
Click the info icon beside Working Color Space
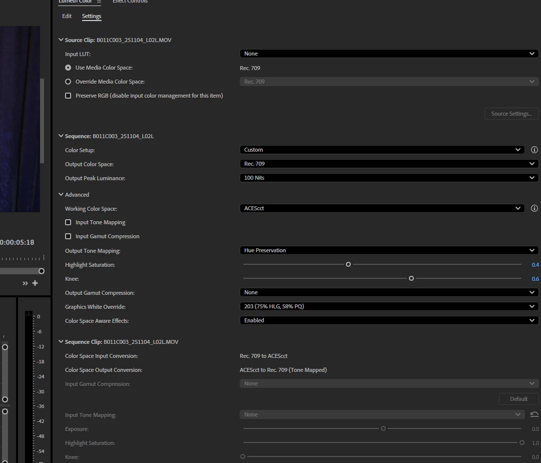click(x=534, y=208)
